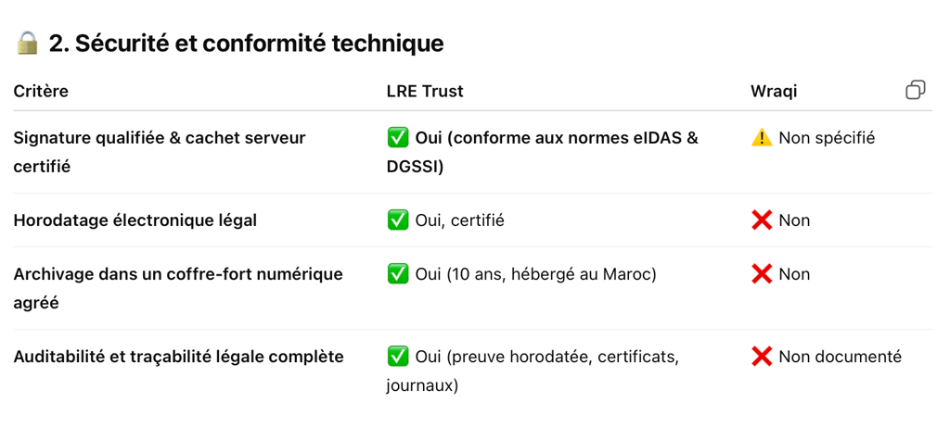
Task: Click the red cross in the Archivage row
Action: 762,274
